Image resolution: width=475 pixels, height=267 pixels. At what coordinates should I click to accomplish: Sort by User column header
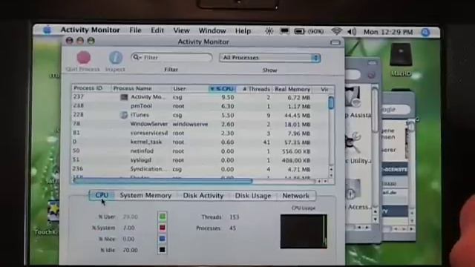190,89
